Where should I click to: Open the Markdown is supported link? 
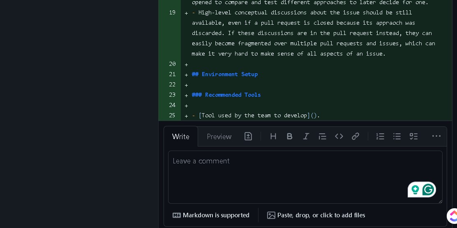[x=211, y=215]
